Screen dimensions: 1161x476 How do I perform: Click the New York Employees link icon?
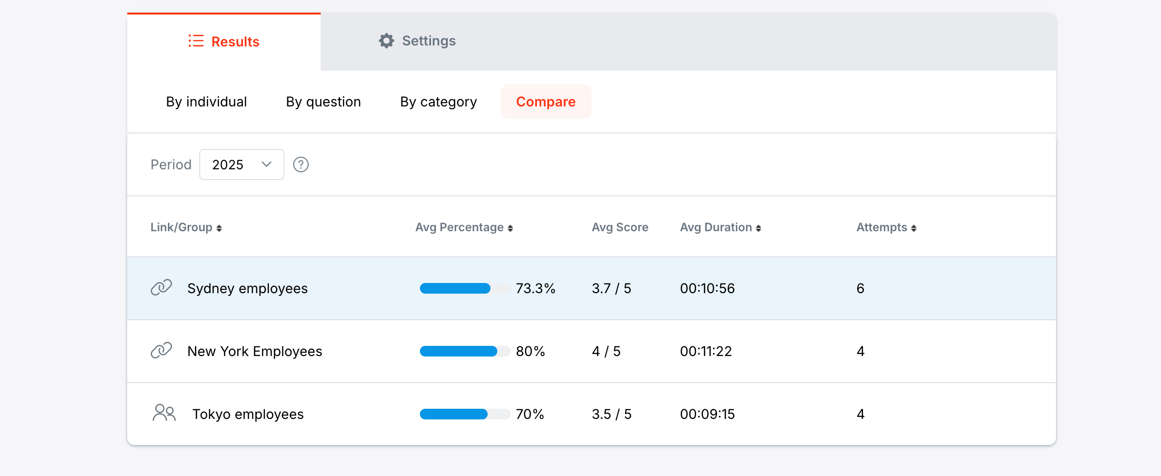(161, 351)
